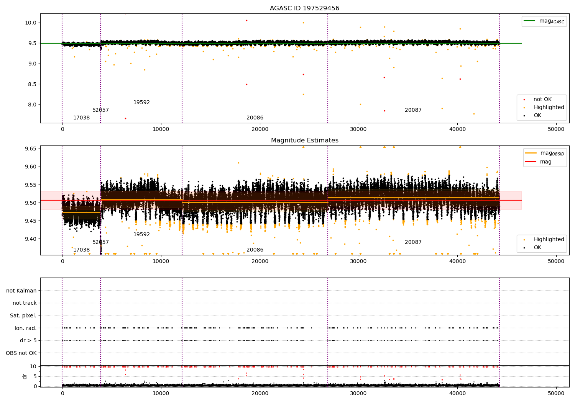575x402 pixels.
Task: Click the 8.5 y-axis tick label
Action: 32,84
